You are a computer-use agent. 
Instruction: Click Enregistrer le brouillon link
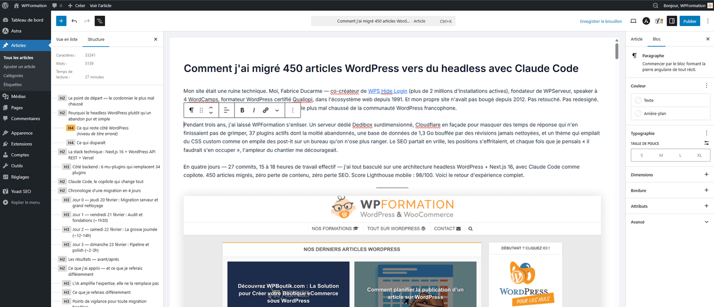[600, 21]
